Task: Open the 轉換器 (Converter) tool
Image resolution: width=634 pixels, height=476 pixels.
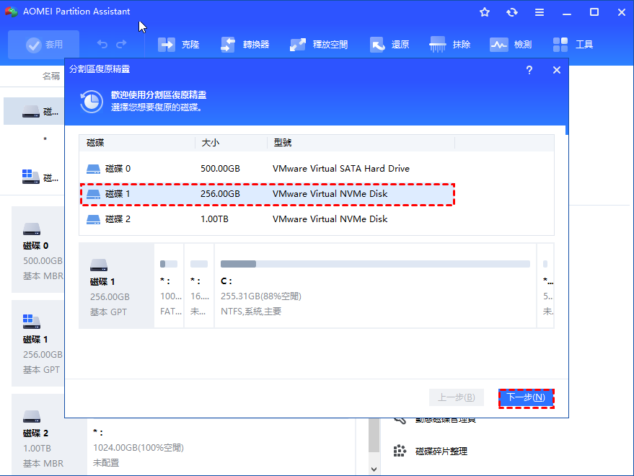Action: (x=245, y=45)
